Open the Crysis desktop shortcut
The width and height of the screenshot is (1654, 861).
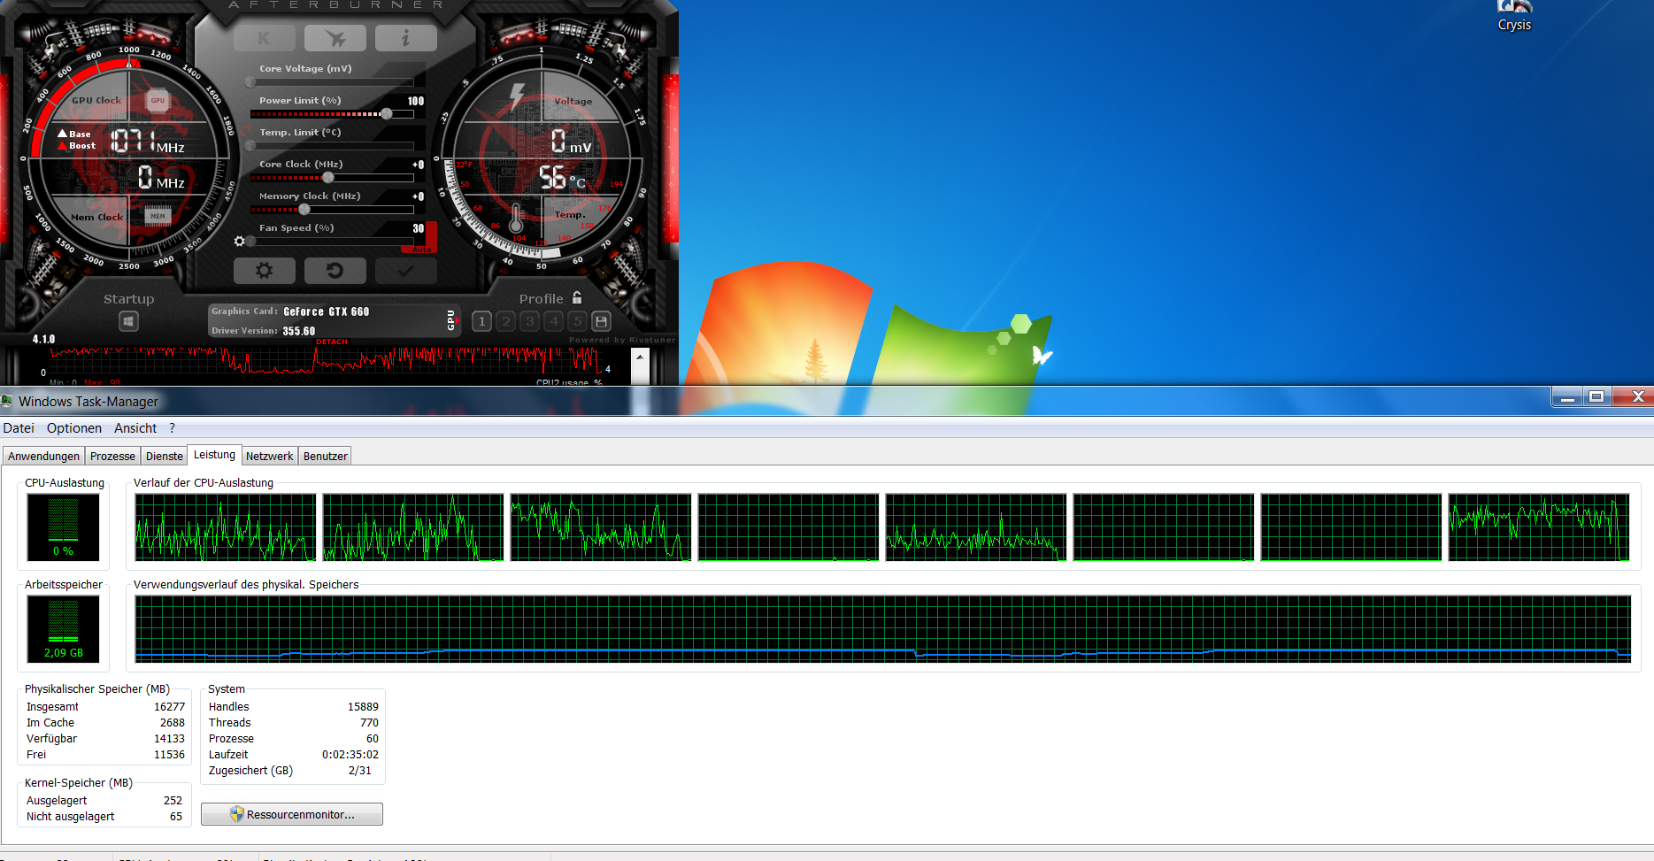[1514, 16]
